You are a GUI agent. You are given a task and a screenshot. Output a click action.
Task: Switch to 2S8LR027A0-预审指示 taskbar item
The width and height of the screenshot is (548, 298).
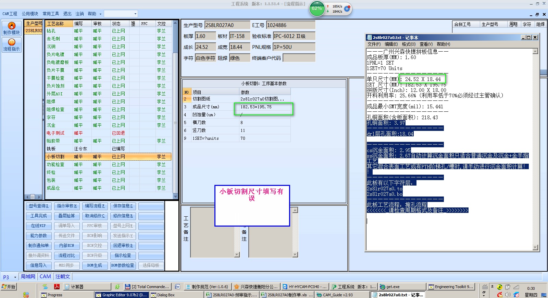tap(232, 295)
